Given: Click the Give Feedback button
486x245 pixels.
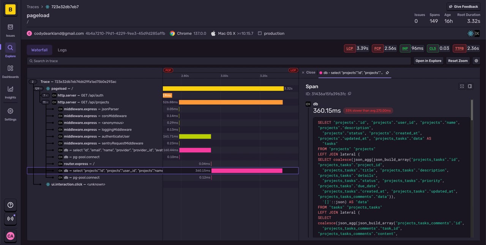Looking at the screenshot, I should (463, 6).
